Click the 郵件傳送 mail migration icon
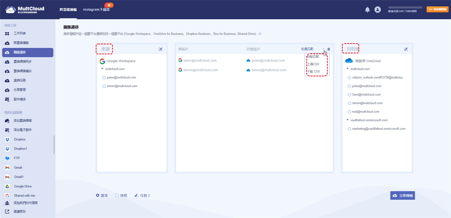This screenshot has width=451, height=218. tap(7, 99)
